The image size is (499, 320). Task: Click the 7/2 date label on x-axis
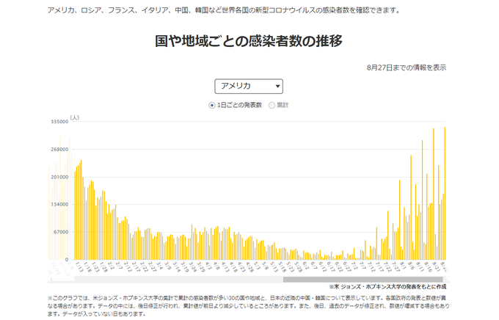click(354, 266)
